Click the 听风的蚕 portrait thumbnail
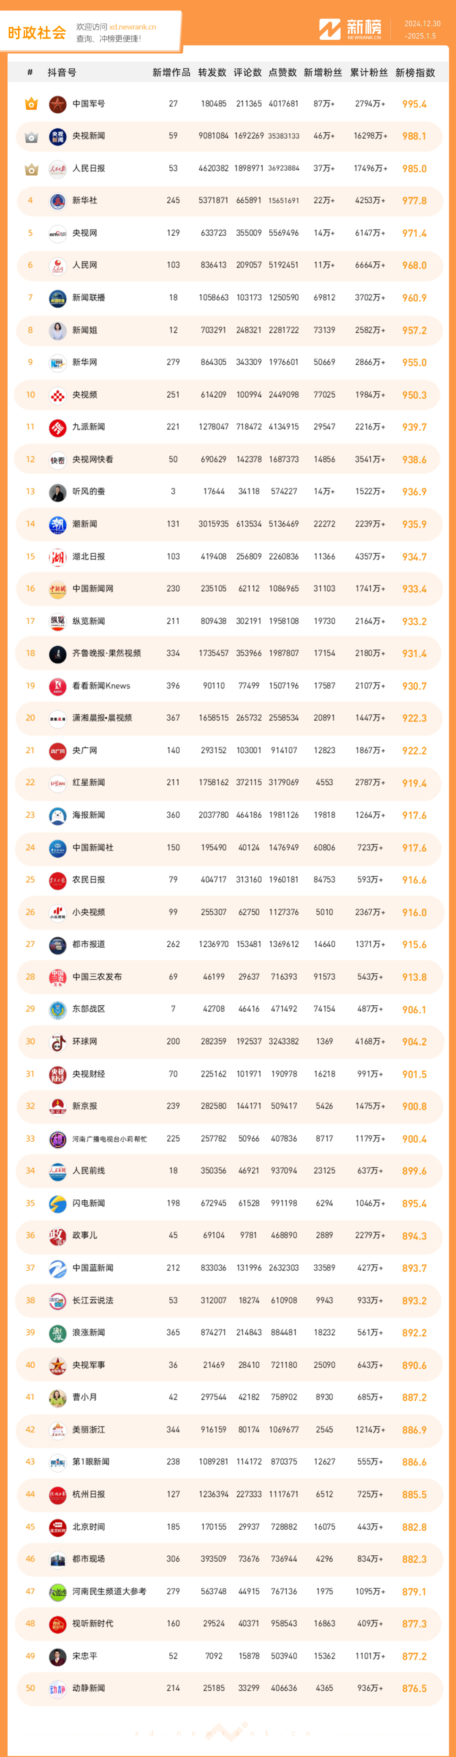This screenshot has width=456, height=1757. pos(58,492)
